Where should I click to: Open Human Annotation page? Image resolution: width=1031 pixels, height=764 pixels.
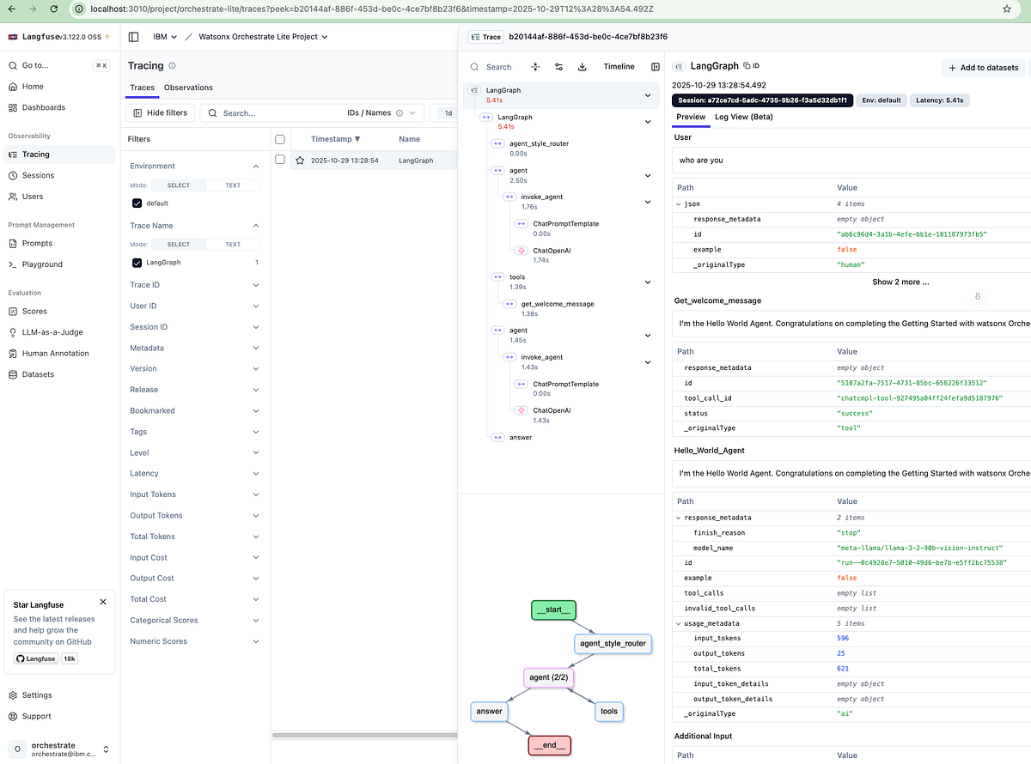coord(55,354)
